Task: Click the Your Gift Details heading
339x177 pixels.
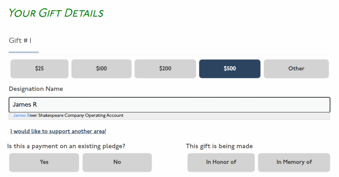Action: 56,13
